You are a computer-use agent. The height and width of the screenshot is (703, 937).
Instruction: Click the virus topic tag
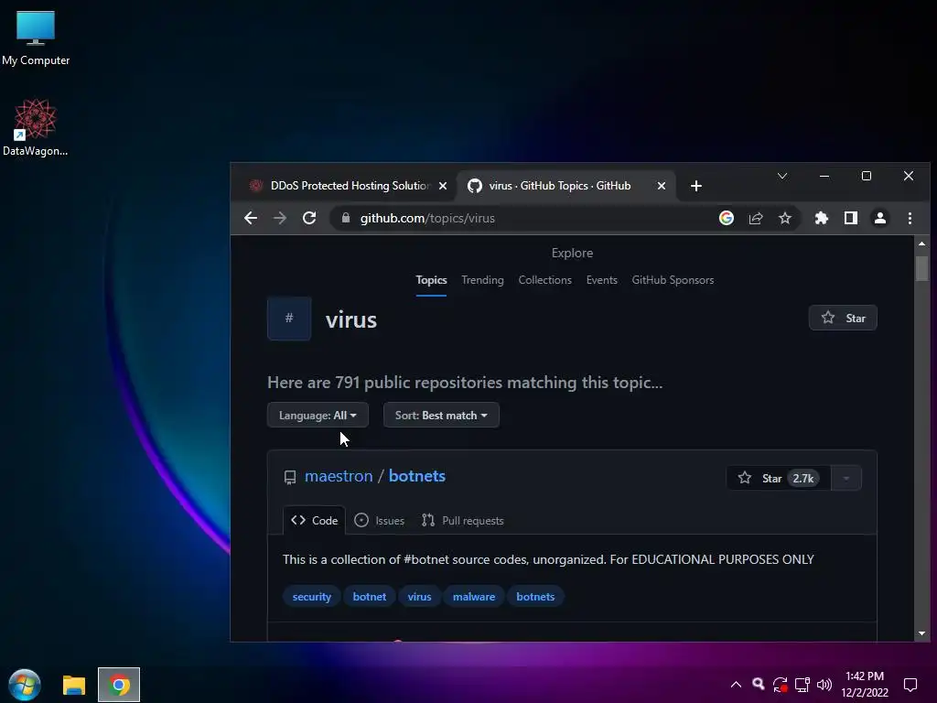coord(419,597)
